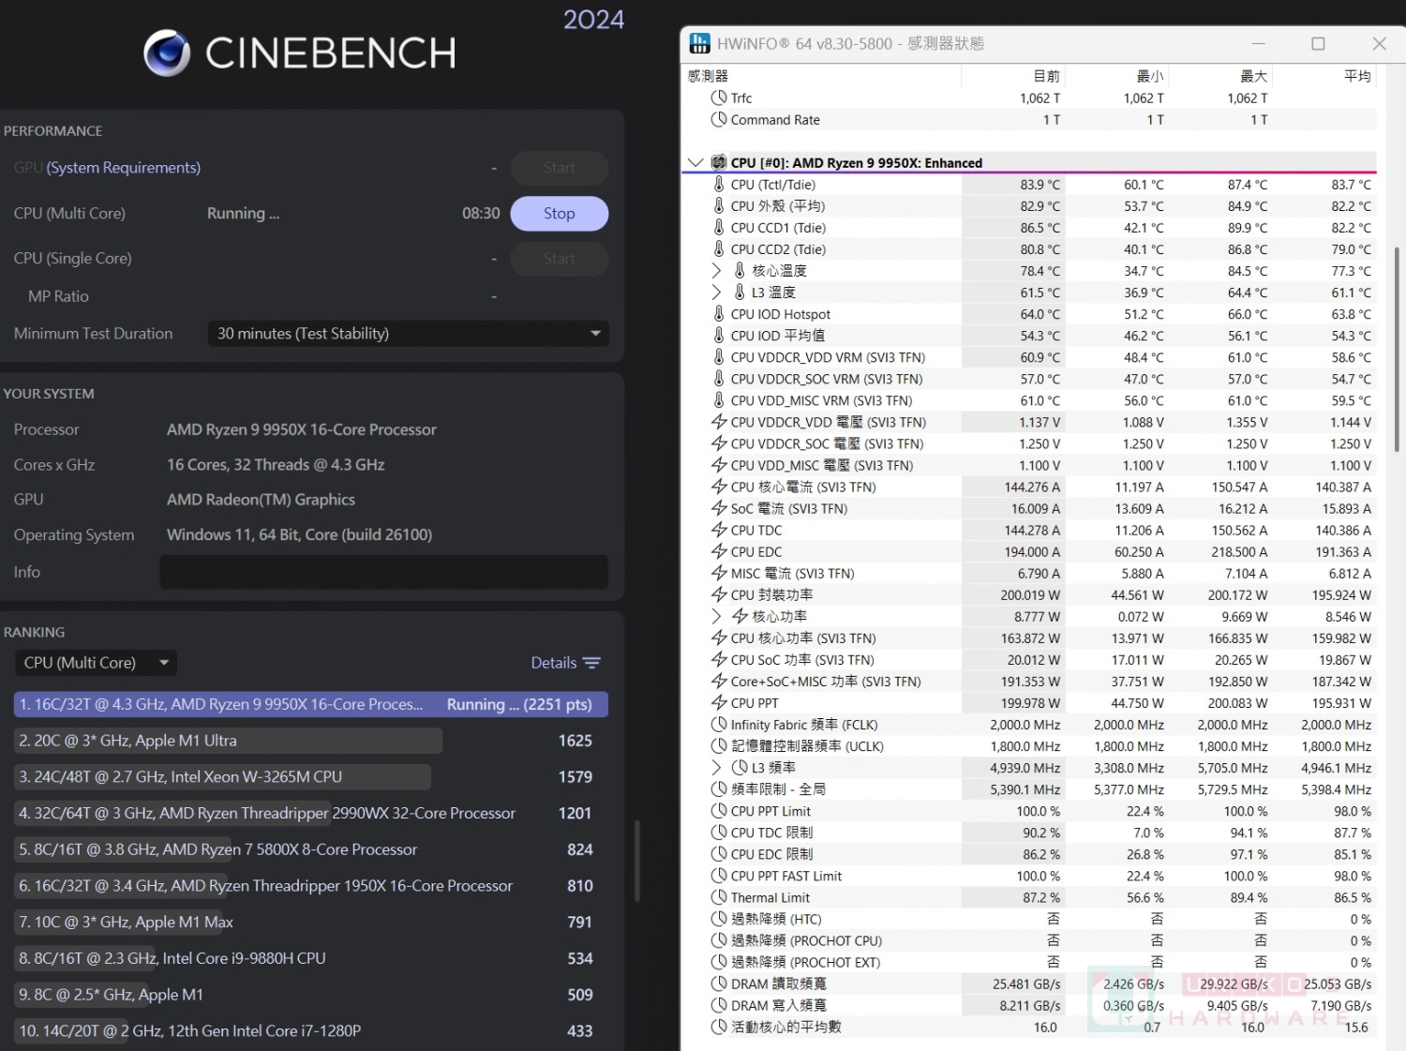Click the Cinebench logo sphere icon
This screenshot has height=1051, width=1406.
click(167, 53)
